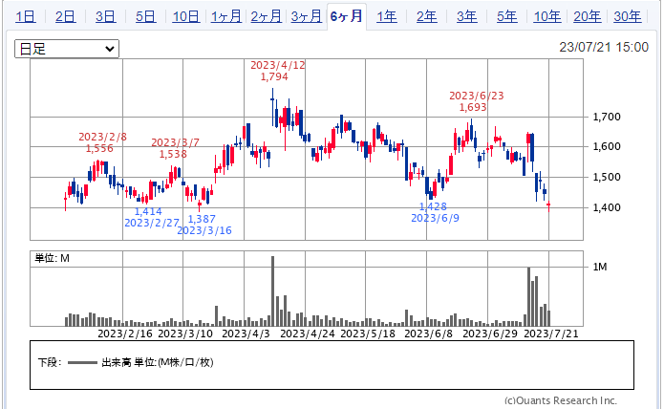
Task: Select the 3日 period tab
Action: [x=105, y=16]
